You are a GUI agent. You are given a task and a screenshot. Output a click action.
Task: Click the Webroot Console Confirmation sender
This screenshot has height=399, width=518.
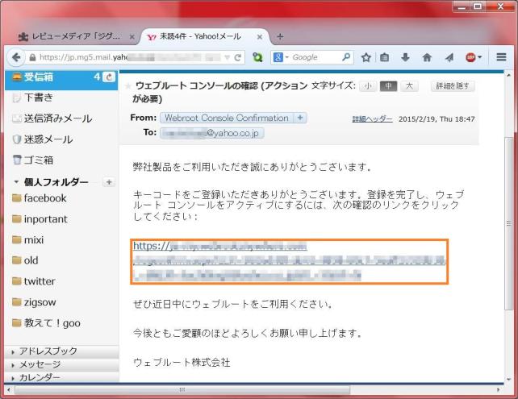227,118
